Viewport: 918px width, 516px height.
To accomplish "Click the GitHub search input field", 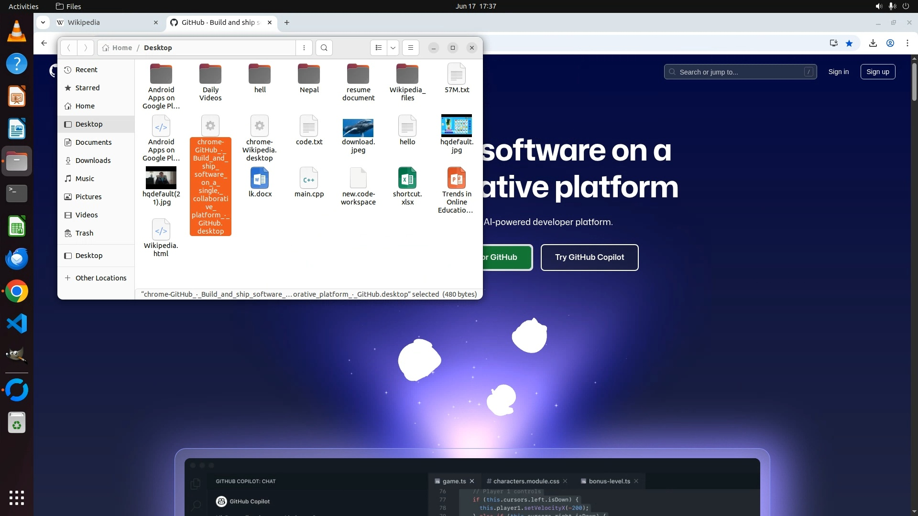I will [x=740, y=72].
